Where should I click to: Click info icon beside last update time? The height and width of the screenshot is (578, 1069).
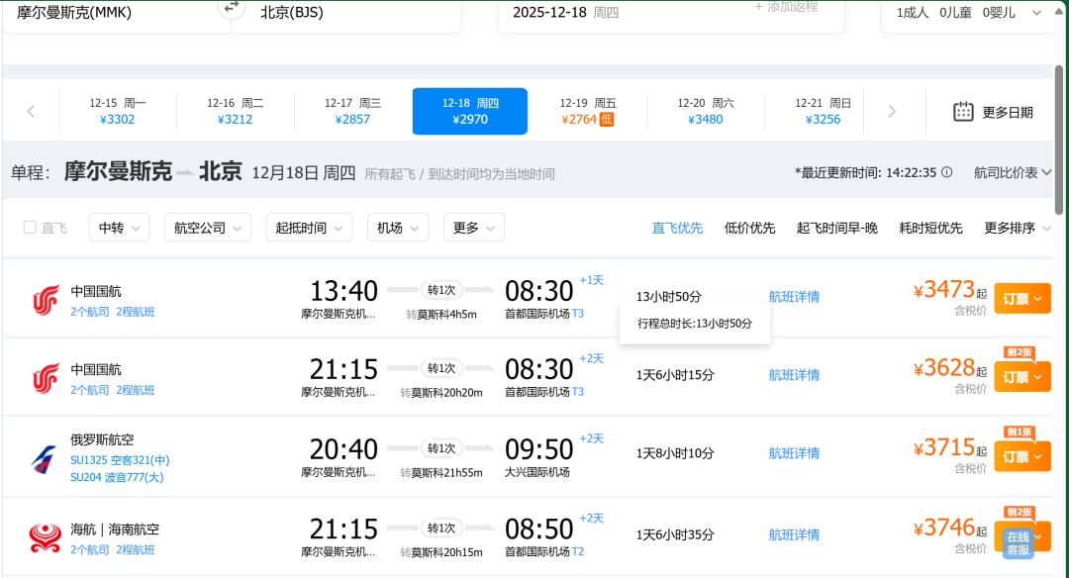click(946, 172)
